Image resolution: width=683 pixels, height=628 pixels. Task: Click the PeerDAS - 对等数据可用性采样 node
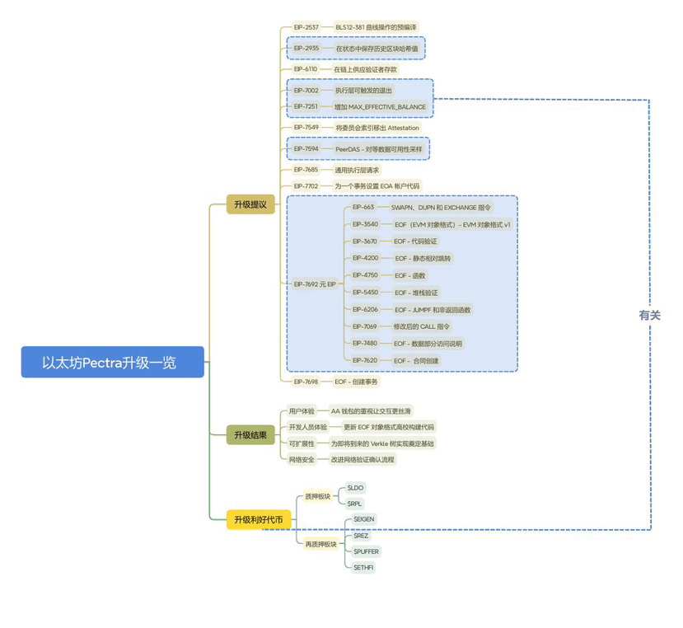pyautogui.click(x=379, y=149)
